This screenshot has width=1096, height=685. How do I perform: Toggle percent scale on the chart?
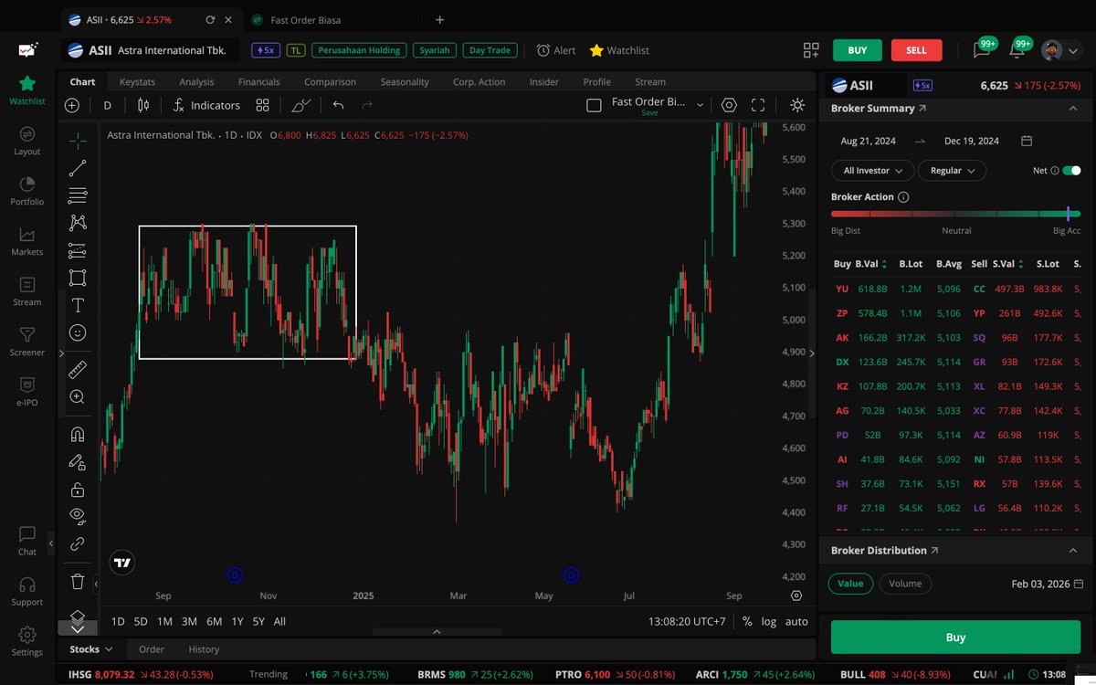(x=747, y=621)
